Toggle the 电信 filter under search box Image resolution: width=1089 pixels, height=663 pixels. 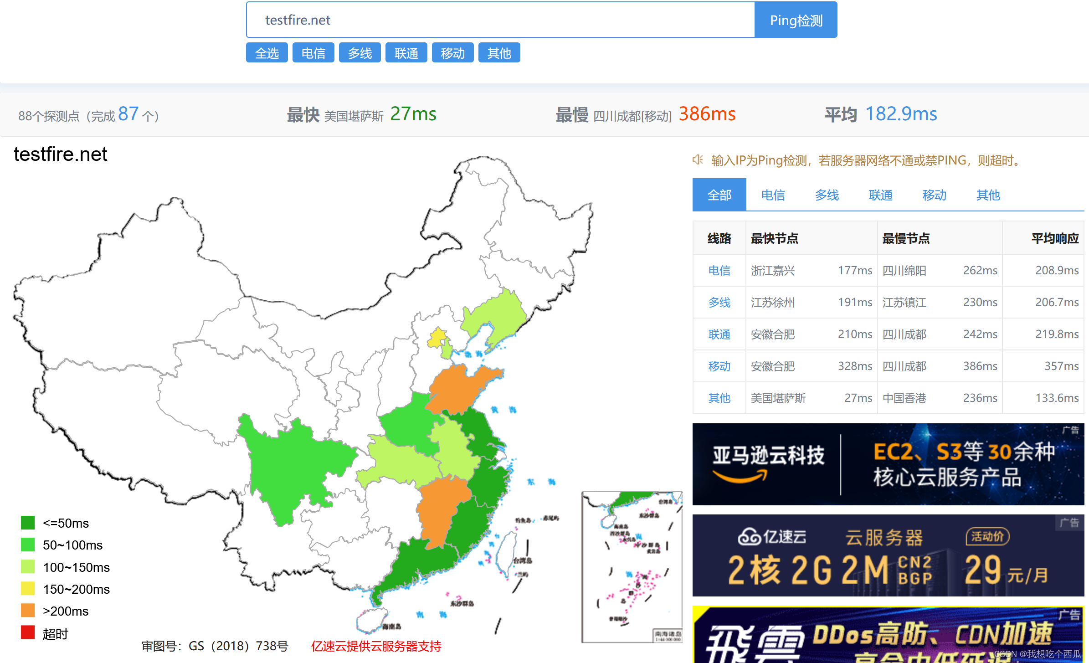click(x=313, y=53)
